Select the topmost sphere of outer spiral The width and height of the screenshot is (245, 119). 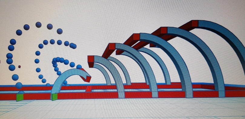coord(38,25)
